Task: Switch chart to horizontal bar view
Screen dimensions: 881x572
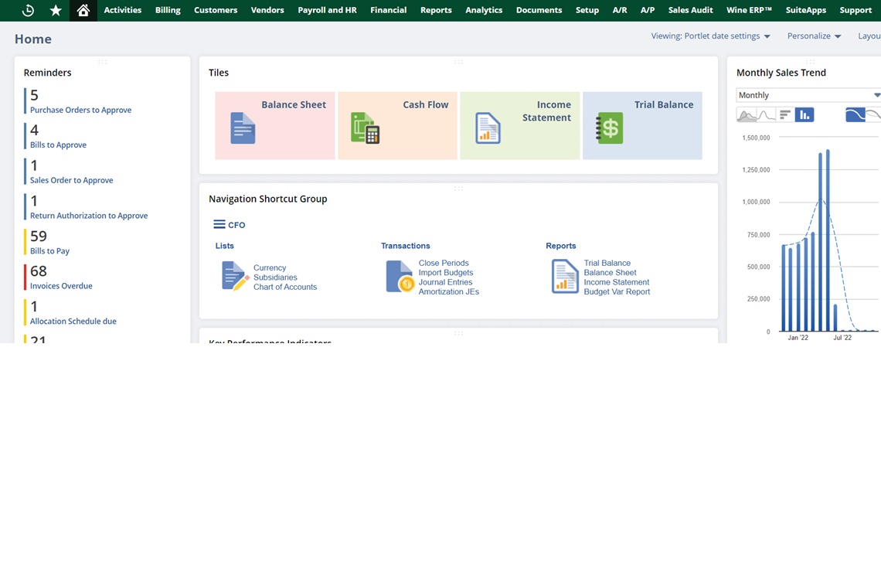Action: coord(785,115)
